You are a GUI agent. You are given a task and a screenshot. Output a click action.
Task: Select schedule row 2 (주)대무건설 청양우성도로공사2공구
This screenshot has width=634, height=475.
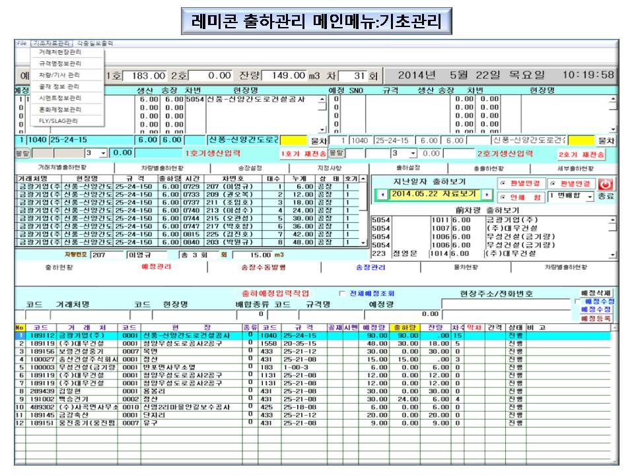pos(312,343)
